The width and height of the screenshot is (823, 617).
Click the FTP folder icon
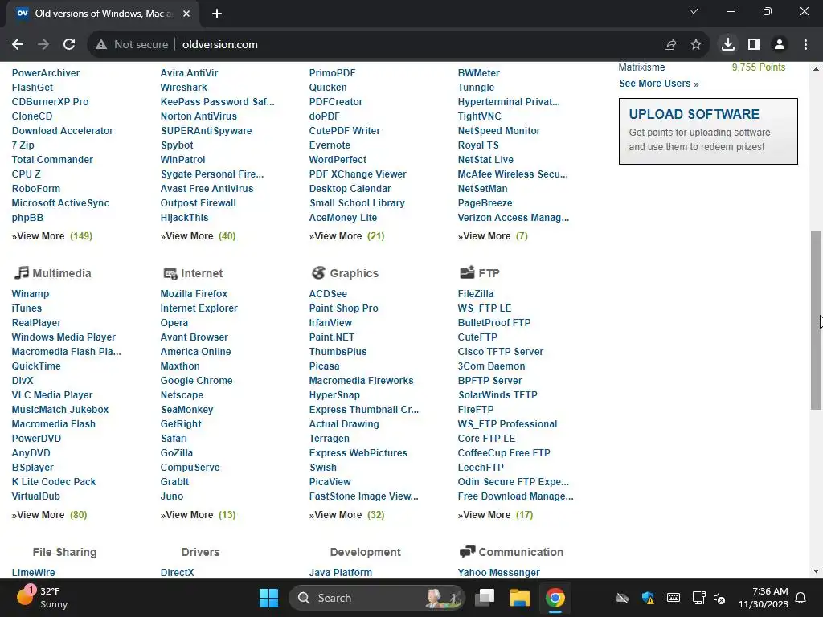[467, 272]
